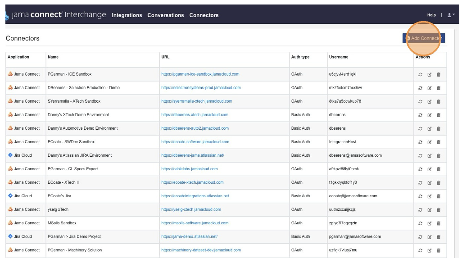Open the Help link
The image size is (462, 263).
(x=431, y=15)
